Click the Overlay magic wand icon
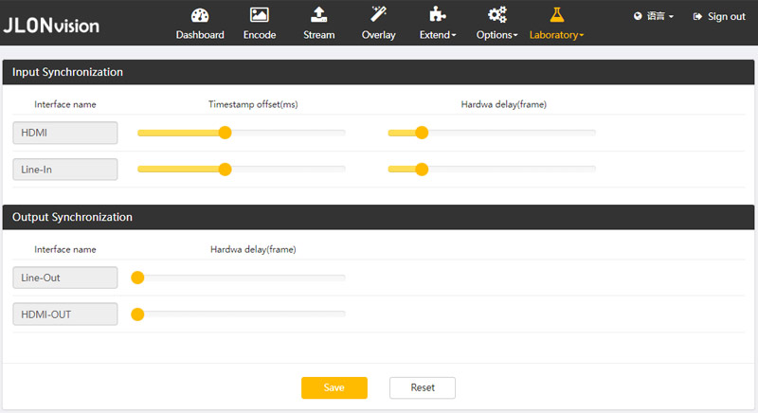758x413 pixels. [x=378, y=14]
